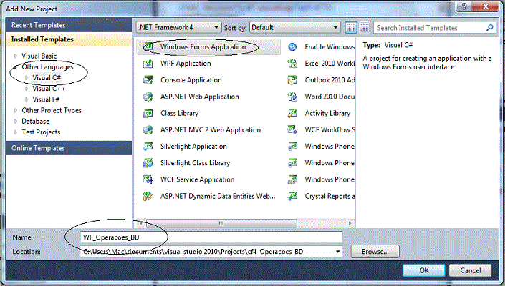Expand the Visual Basic tree node
Screen dimensions: 505x286
(16, 56)
